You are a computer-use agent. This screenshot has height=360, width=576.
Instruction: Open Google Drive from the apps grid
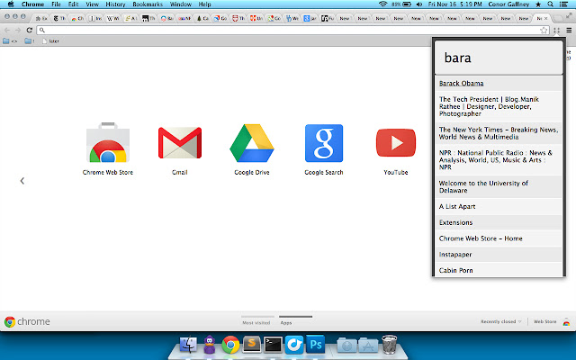point(251,145)
